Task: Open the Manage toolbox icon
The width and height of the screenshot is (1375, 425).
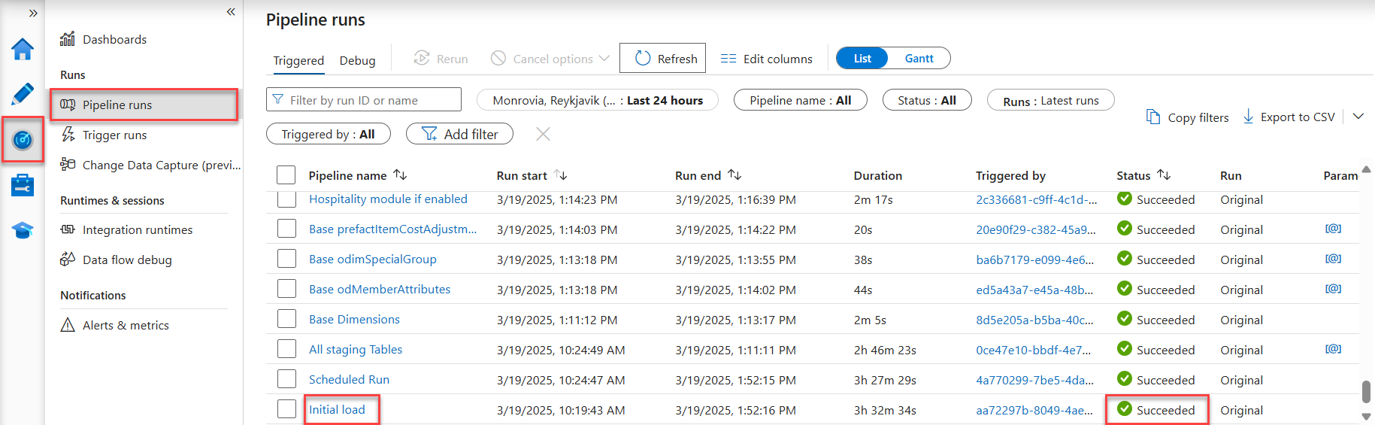Action: pyautogui.click(x=23, y=185)
